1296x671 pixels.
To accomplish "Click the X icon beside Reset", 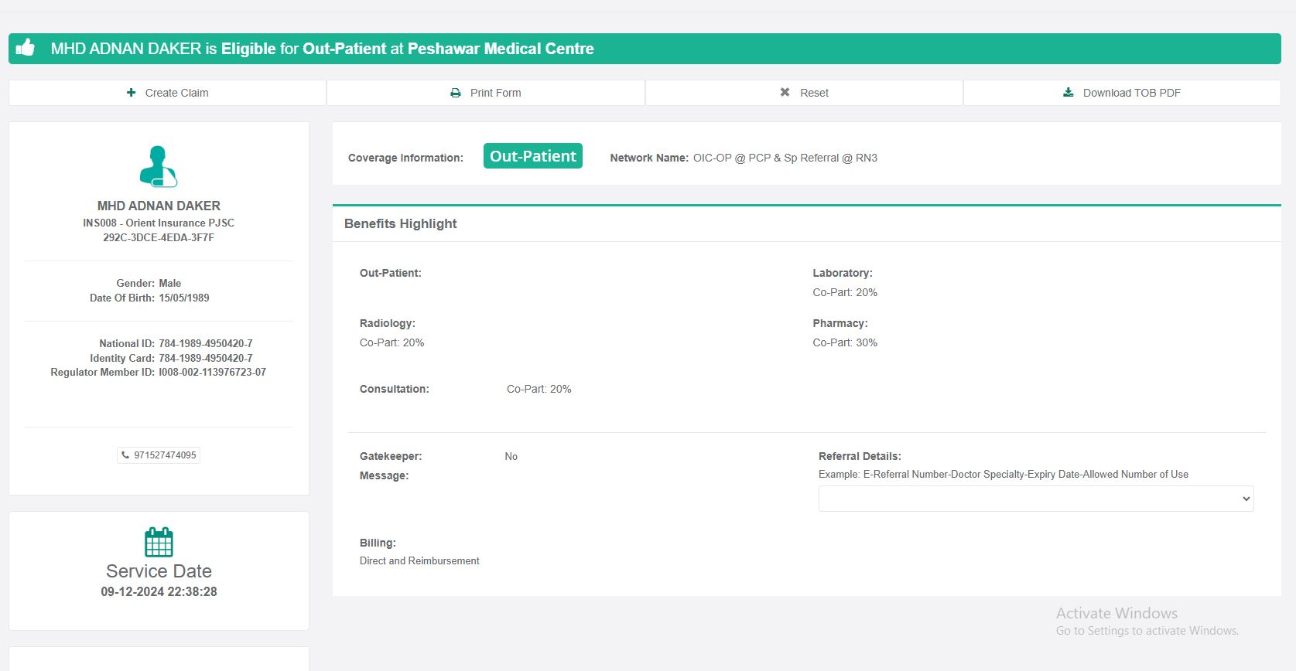I will point(785,93).
